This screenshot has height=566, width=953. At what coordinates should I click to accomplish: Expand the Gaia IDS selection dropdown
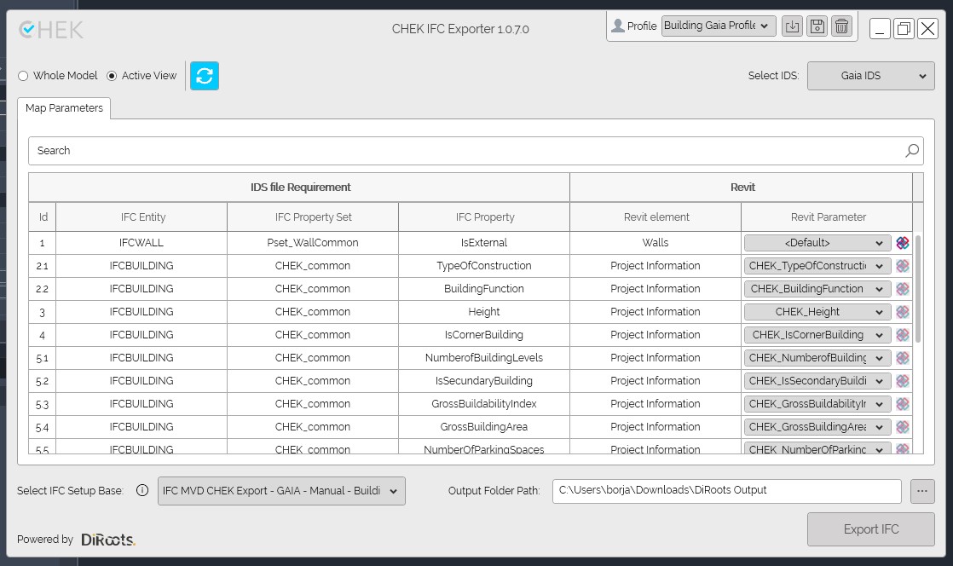pyautogui.click(x=870, y=76)
